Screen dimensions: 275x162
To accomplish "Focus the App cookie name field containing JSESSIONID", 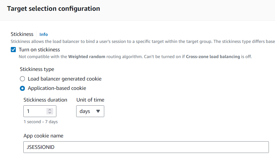I will click(146, 147).
